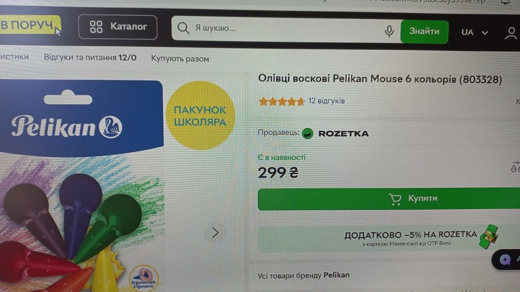The width and height of the screenshot is (520, 292).
Task: Click the compare scales icon
Action: pos(515,166)
